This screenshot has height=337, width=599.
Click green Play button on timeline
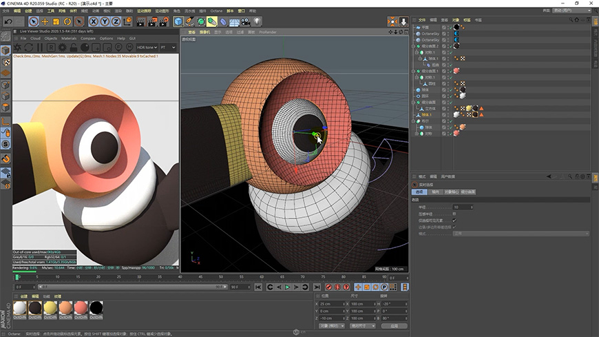point(287,287)
